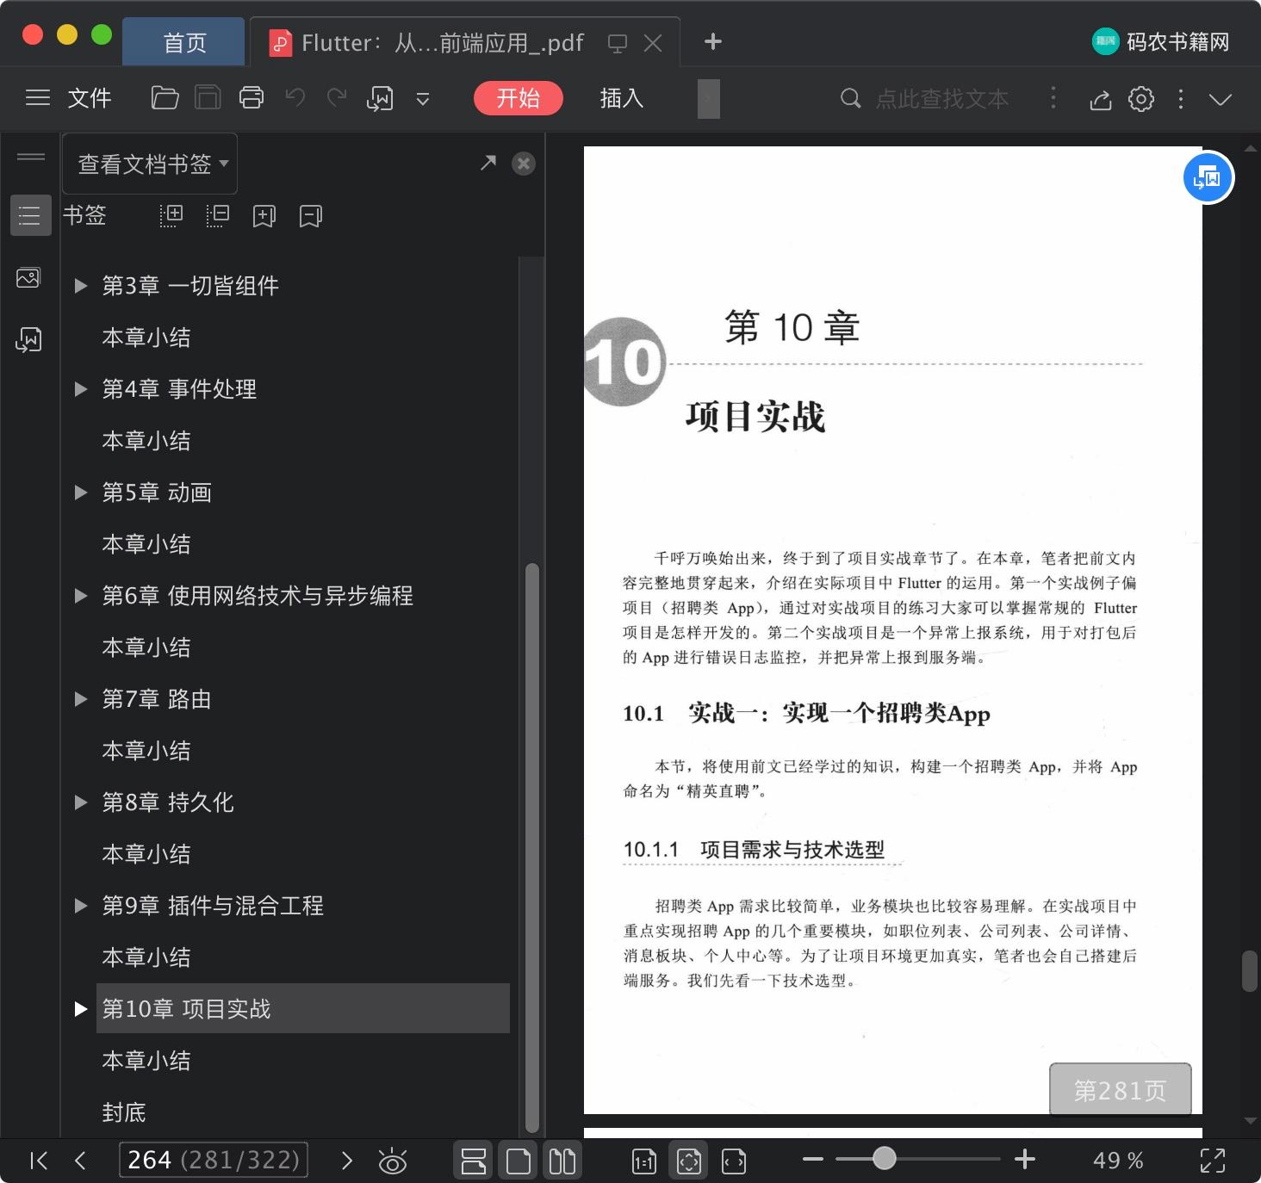This screenshot has height=1183, width=1261.
Task: Click the document vertical scrollbar thumb
Action: click(1249, 972)
